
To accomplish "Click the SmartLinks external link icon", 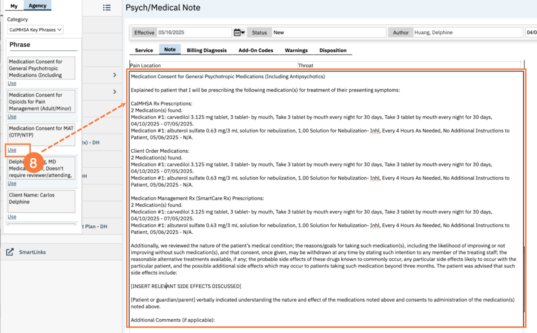I will [x=10, y=252].
